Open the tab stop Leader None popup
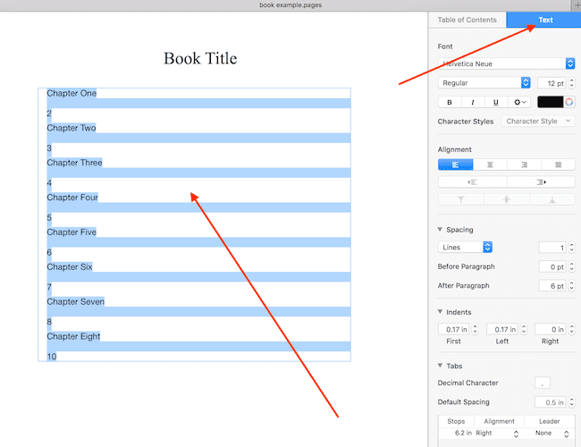 [x=552, y=434]
